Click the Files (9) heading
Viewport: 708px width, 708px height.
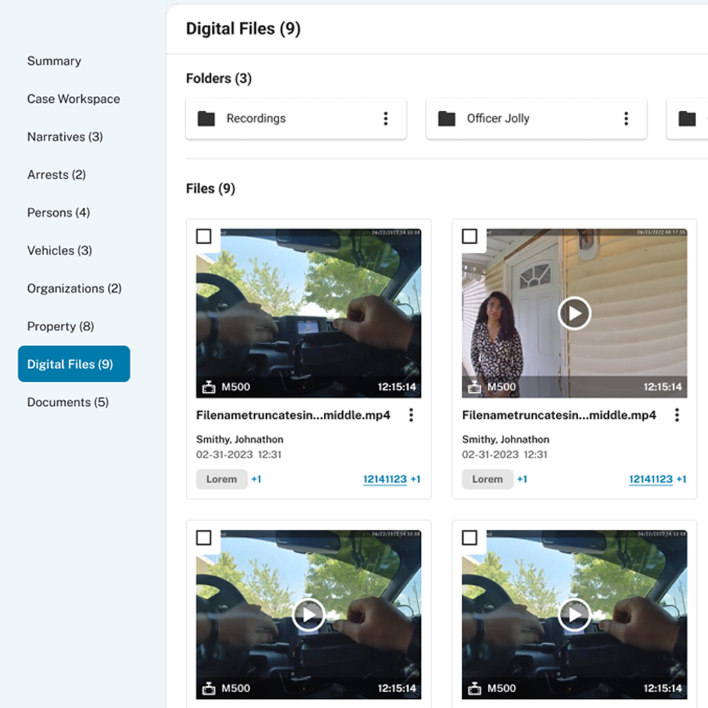pyautogui.click(x=211, y=188)
